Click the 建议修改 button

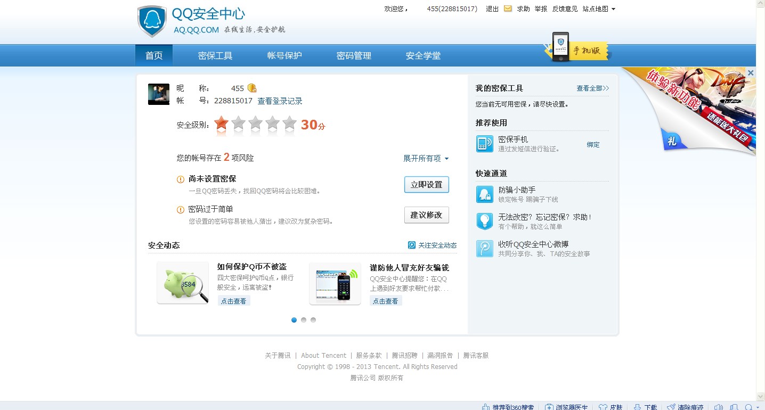pyautogui.click(x=427, y=215)
